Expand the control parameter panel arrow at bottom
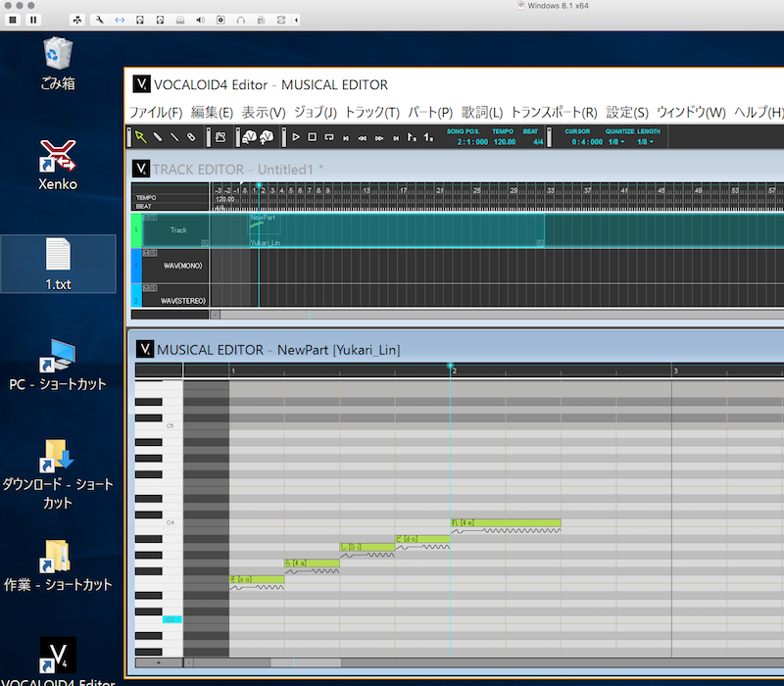Image resolution: width=784 pixels, height=686 pixels. coord(159,662)
